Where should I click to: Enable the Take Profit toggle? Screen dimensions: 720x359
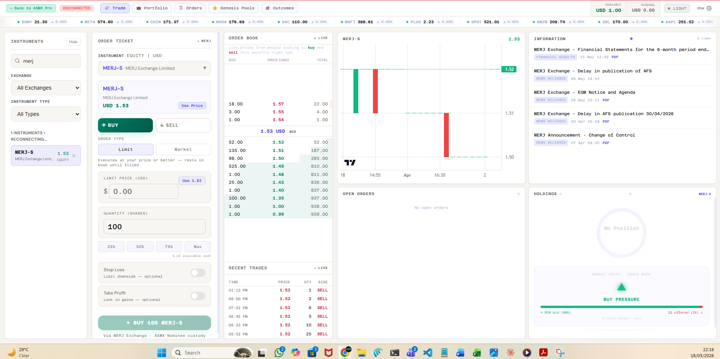[198, 296]
